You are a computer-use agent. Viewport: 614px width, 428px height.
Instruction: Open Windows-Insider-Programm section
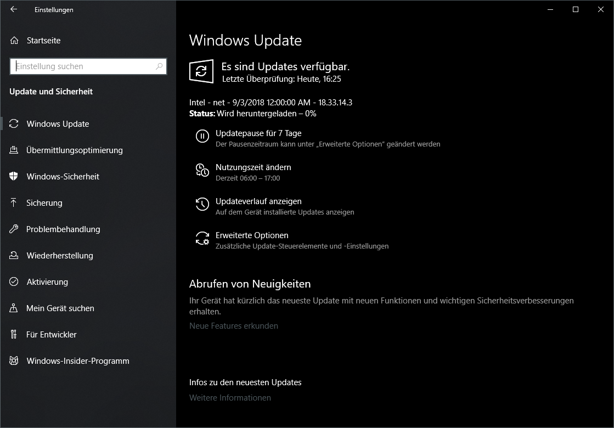[78, 361]
